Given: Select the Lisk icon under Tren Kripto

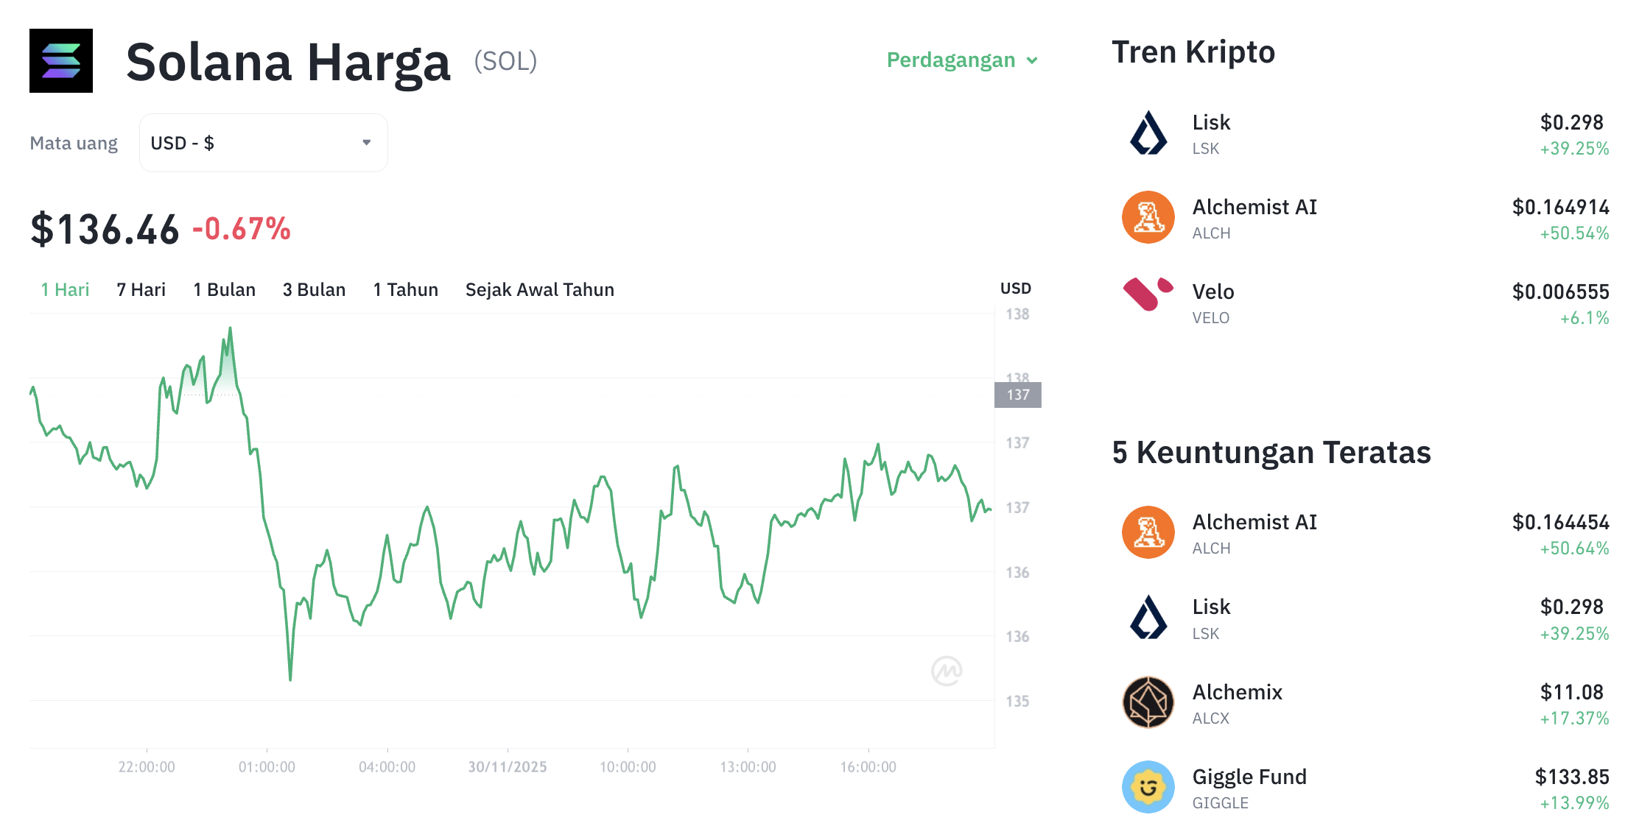Looking at the screenshot, I should point(1146,133).
